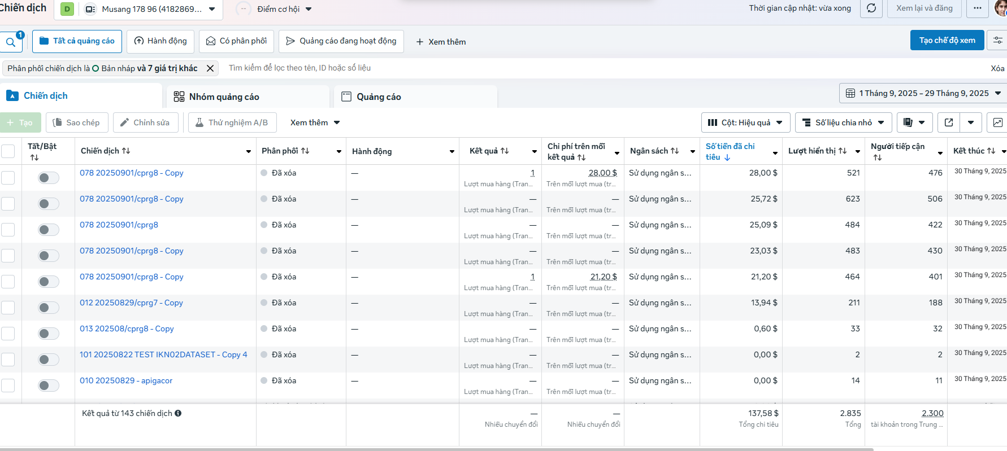The image size is (1007, 451).
Task: Click the refresh data icon
Action: (x=871, y=8)
